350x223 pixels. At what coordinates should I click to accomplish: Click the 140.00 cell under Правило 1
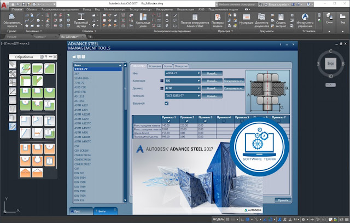pyautogui.click(x=170, y=125)
